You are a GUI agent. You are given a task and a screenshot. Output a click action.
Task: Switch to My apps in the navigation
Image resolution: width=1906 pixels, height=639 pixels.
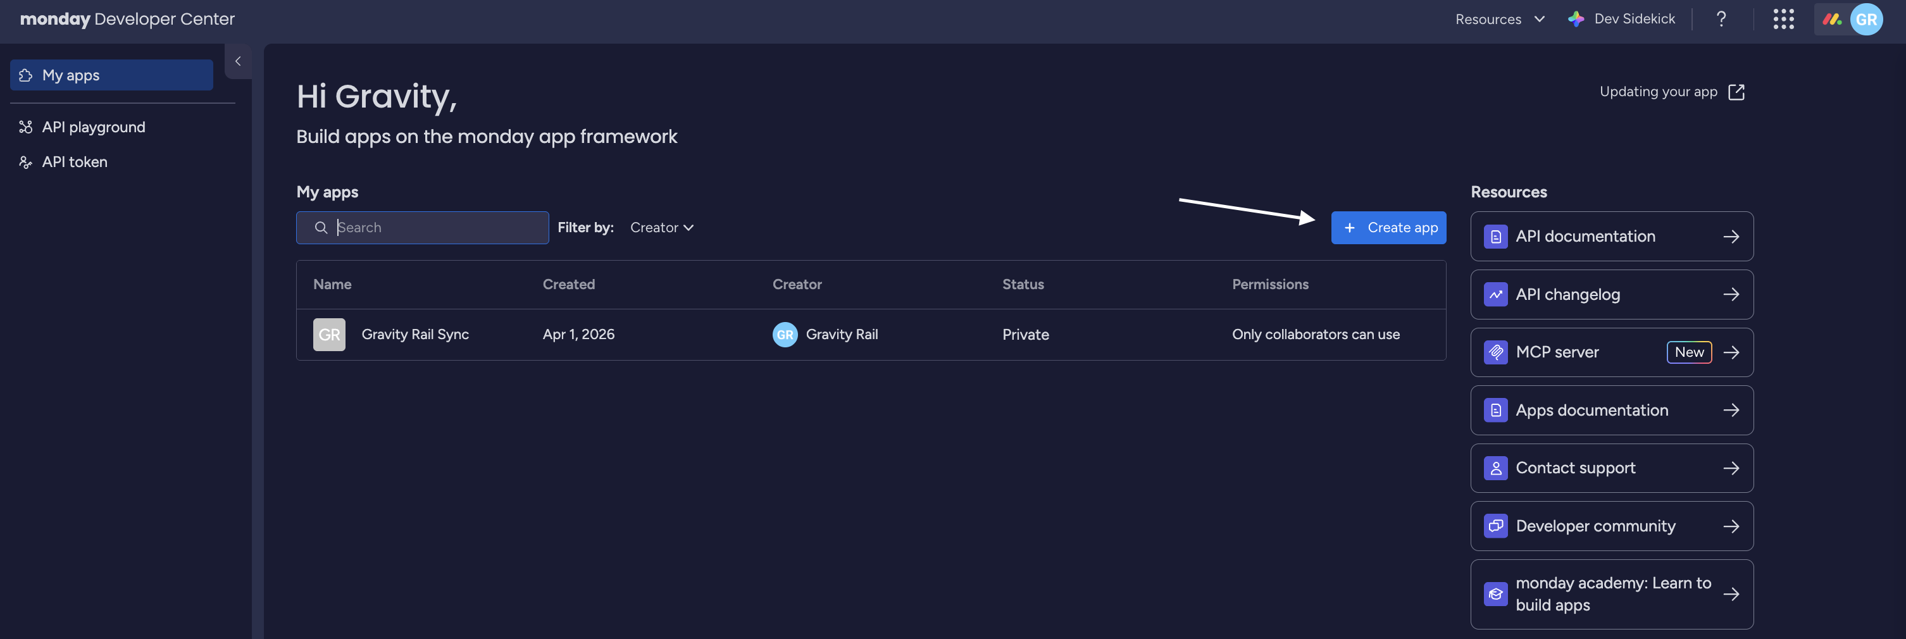(x=71, y=75)
